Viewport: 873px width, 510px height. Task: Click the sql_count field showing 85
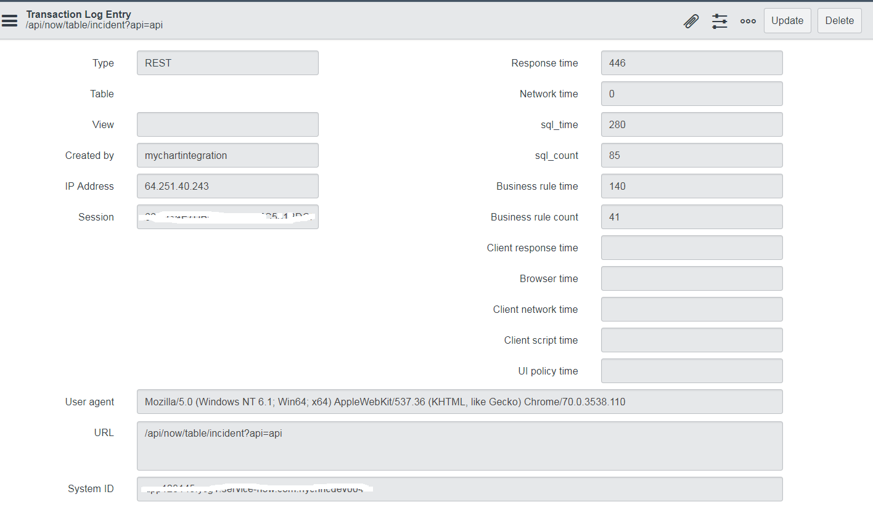691,155
